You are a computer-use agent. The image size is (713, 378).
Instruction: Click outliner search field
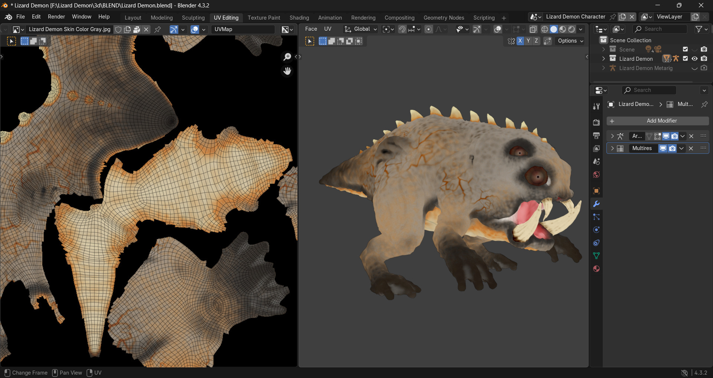pyautogui.click(x=660, y=29)
